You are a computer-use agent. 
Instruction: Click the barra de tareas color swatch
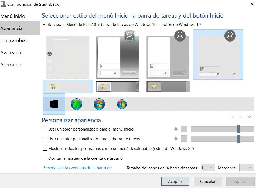(184, 139)
